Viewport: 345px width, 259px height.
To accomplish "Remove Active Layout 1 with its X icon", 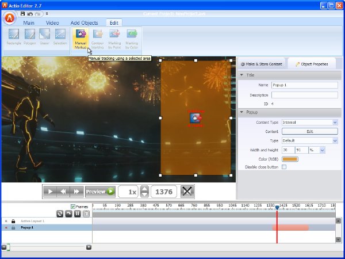I will click(6, 221).
